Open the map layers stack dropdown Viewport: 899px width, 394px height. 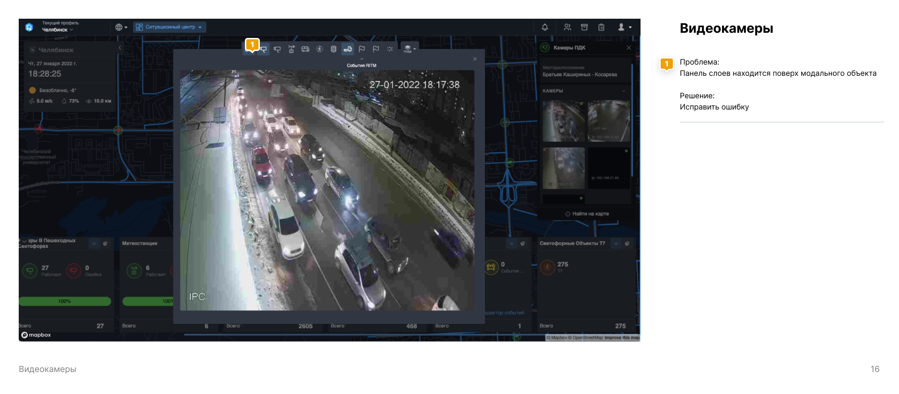point(410,49)
